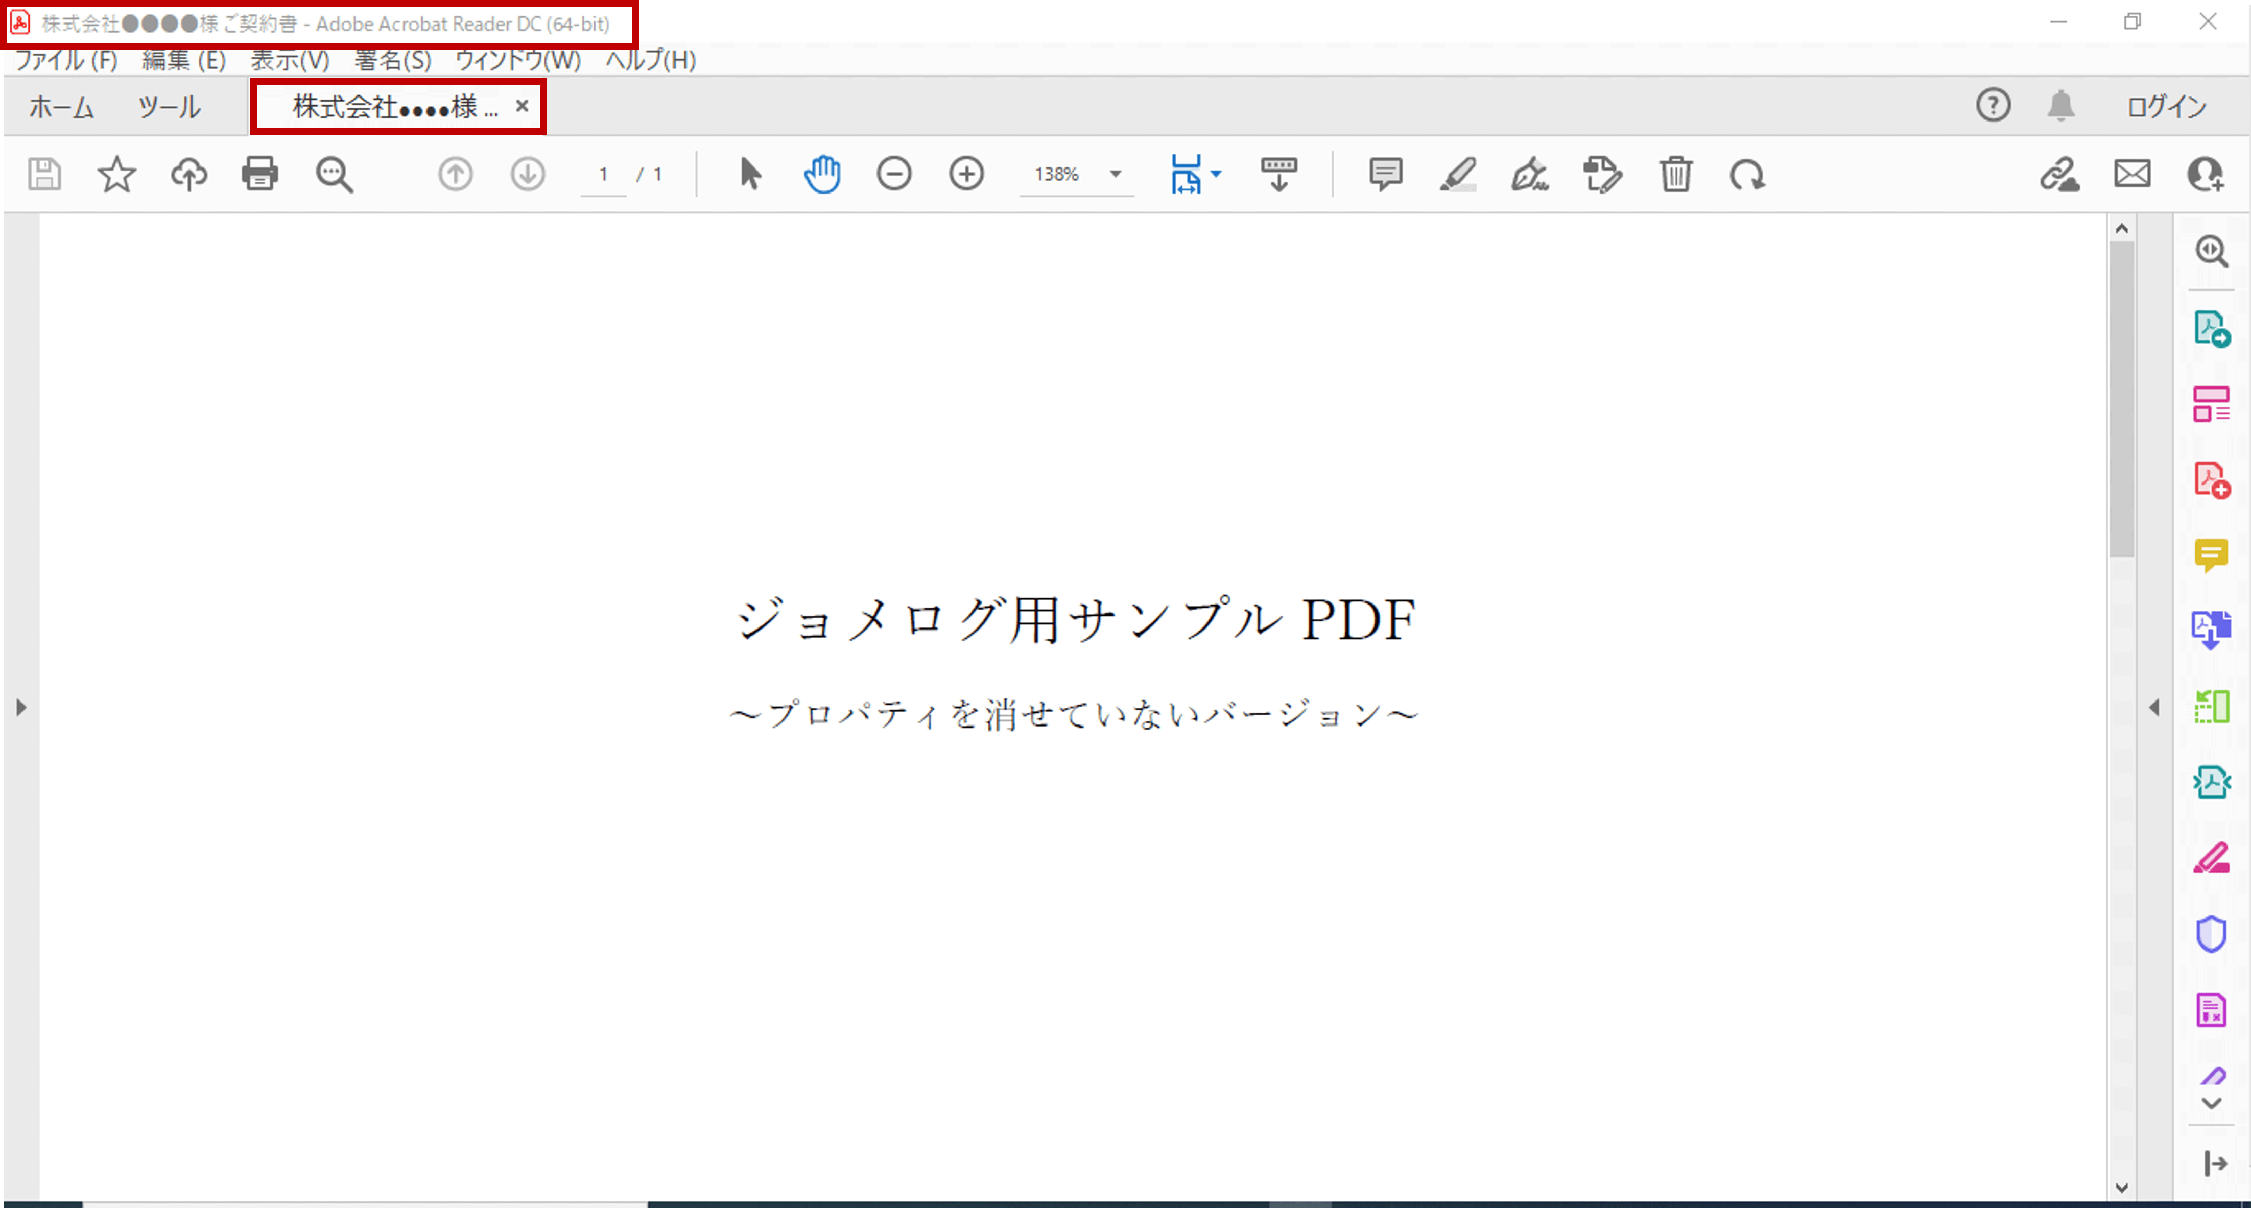
Task: Upload file to cloud icon
Action: 189,175
